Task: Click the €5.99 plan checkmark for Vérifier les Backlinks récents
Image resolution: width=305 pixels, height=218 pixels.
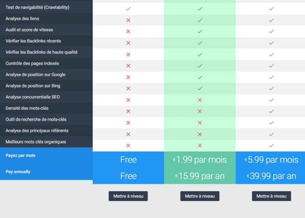Action: coord(271,43)
